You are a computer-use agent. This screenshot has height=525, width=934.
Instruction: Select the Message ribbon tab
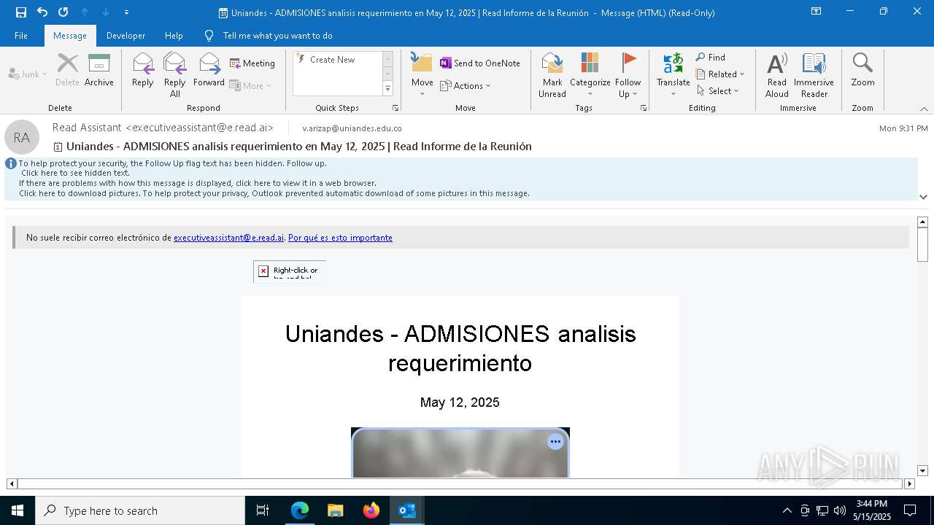point(70,36)
